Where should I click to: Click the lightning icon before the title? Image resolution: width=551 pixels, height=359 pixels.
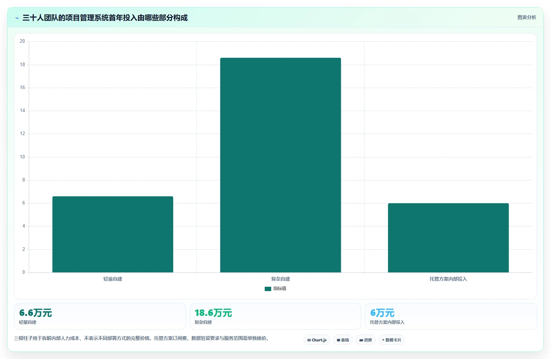coord(17,18)
